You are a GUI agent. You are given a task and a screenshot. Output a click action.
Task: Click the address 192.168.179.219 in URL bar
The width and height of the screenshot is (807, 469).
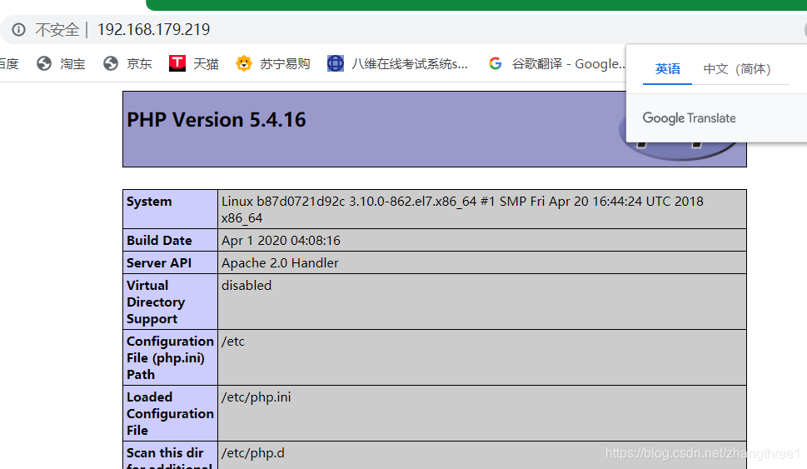[x=153, y=29]
